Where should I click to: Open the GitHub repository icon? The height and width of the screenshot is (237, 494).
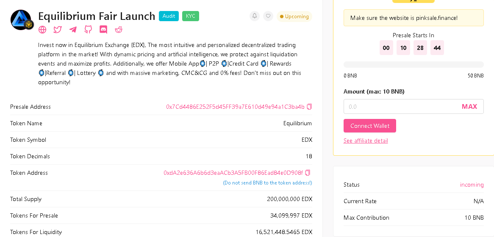coord(88,30)
